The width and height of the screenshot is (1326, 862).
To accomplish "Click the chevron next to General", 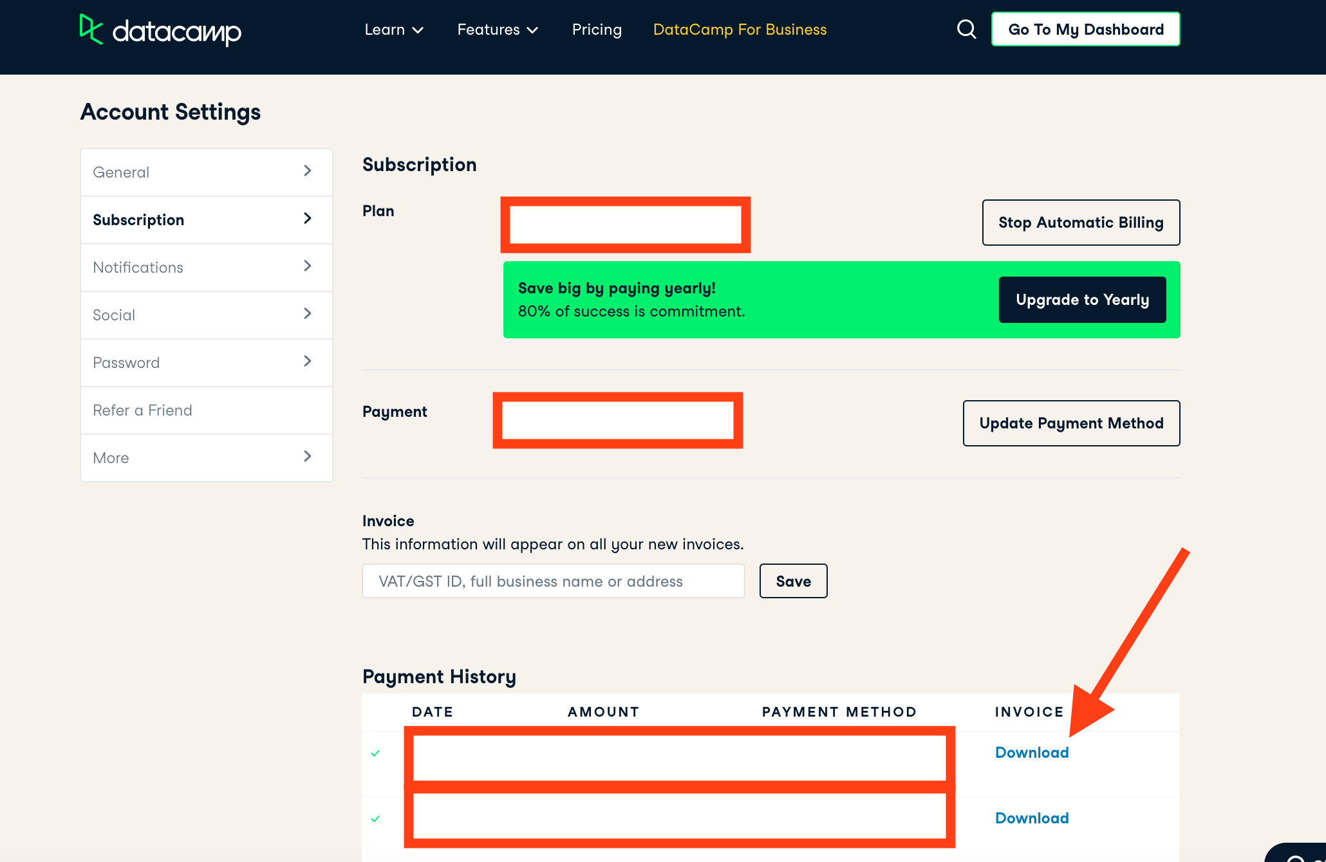I will [x=307, y=171].
